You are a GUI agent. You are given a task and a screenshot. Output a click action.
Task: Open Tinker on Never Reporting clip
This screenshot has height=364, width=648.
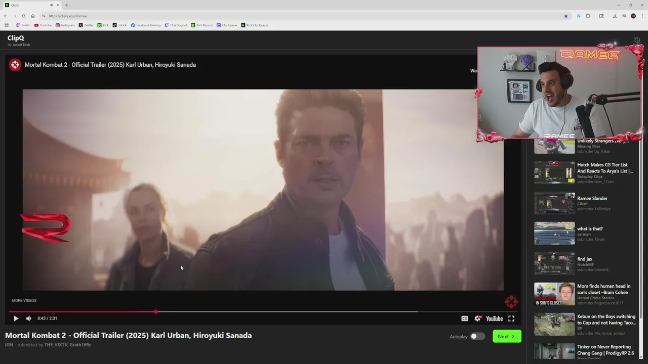click(585, 351)
